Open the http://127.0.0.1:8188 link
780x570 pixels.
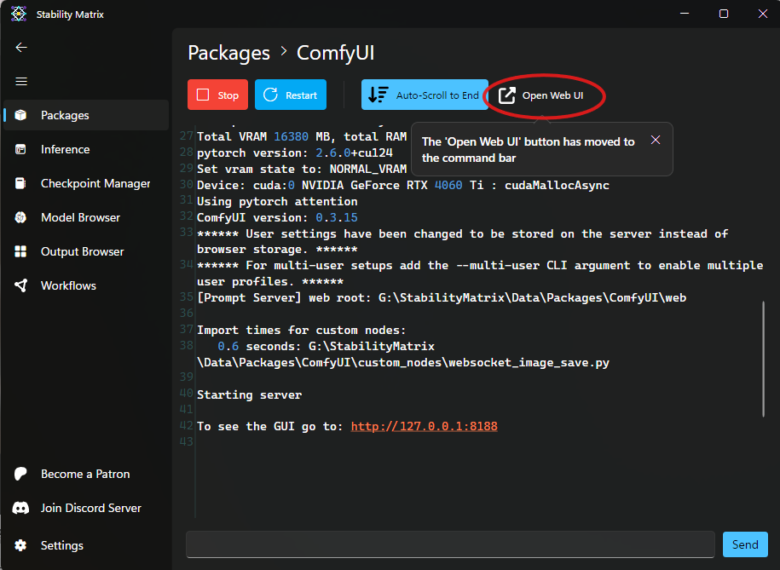(424, 426)
